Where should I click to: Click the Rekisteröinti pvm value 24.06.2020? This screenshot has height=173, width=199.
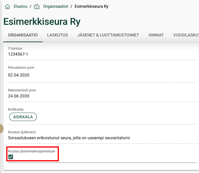[x=19, y=96]
